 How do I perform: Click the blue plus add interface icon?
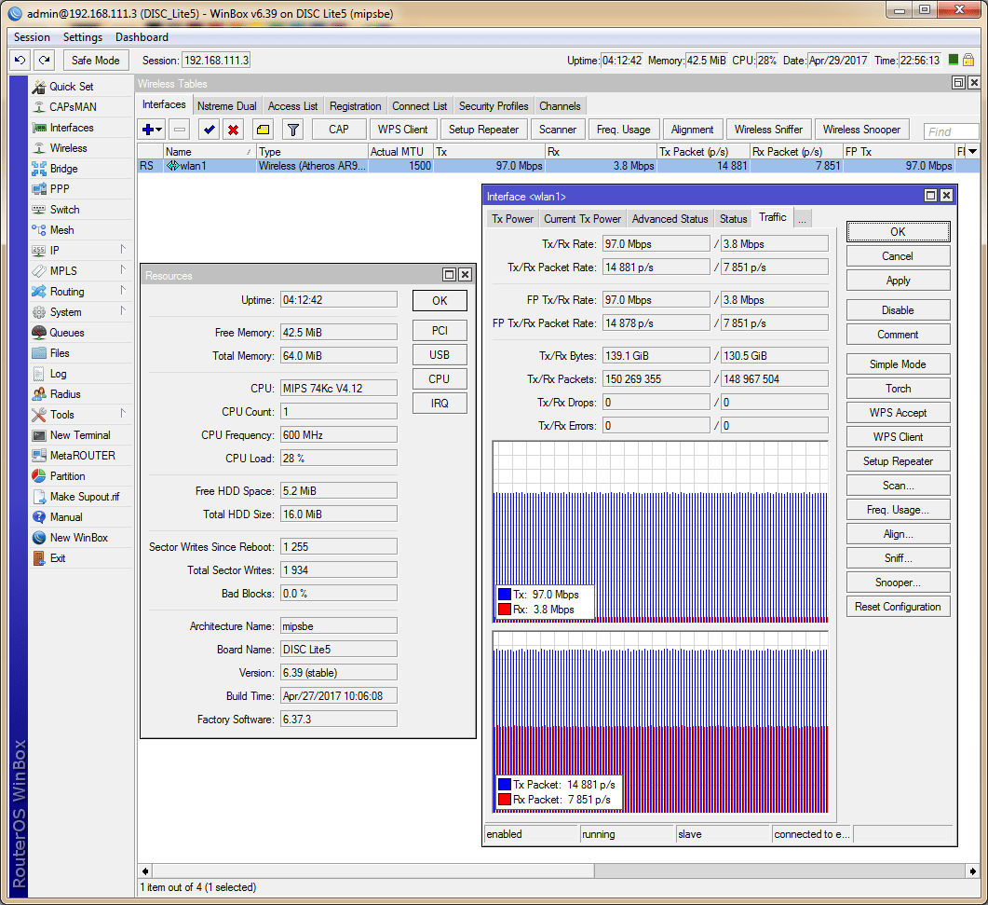click(148, 130)
